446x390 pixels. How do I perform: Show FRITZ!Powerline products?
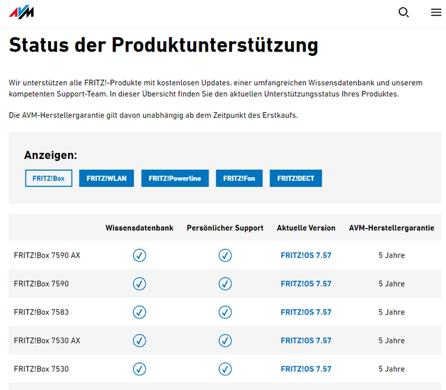175,178
